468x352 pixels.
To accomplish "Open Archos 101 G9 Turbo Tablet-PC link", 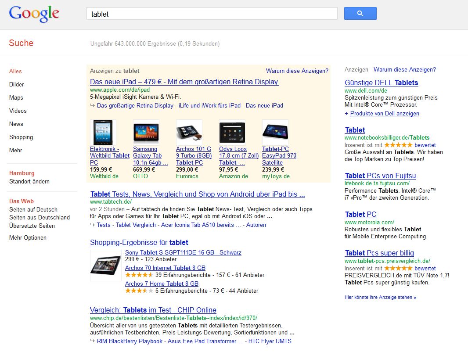I will 194,156.
